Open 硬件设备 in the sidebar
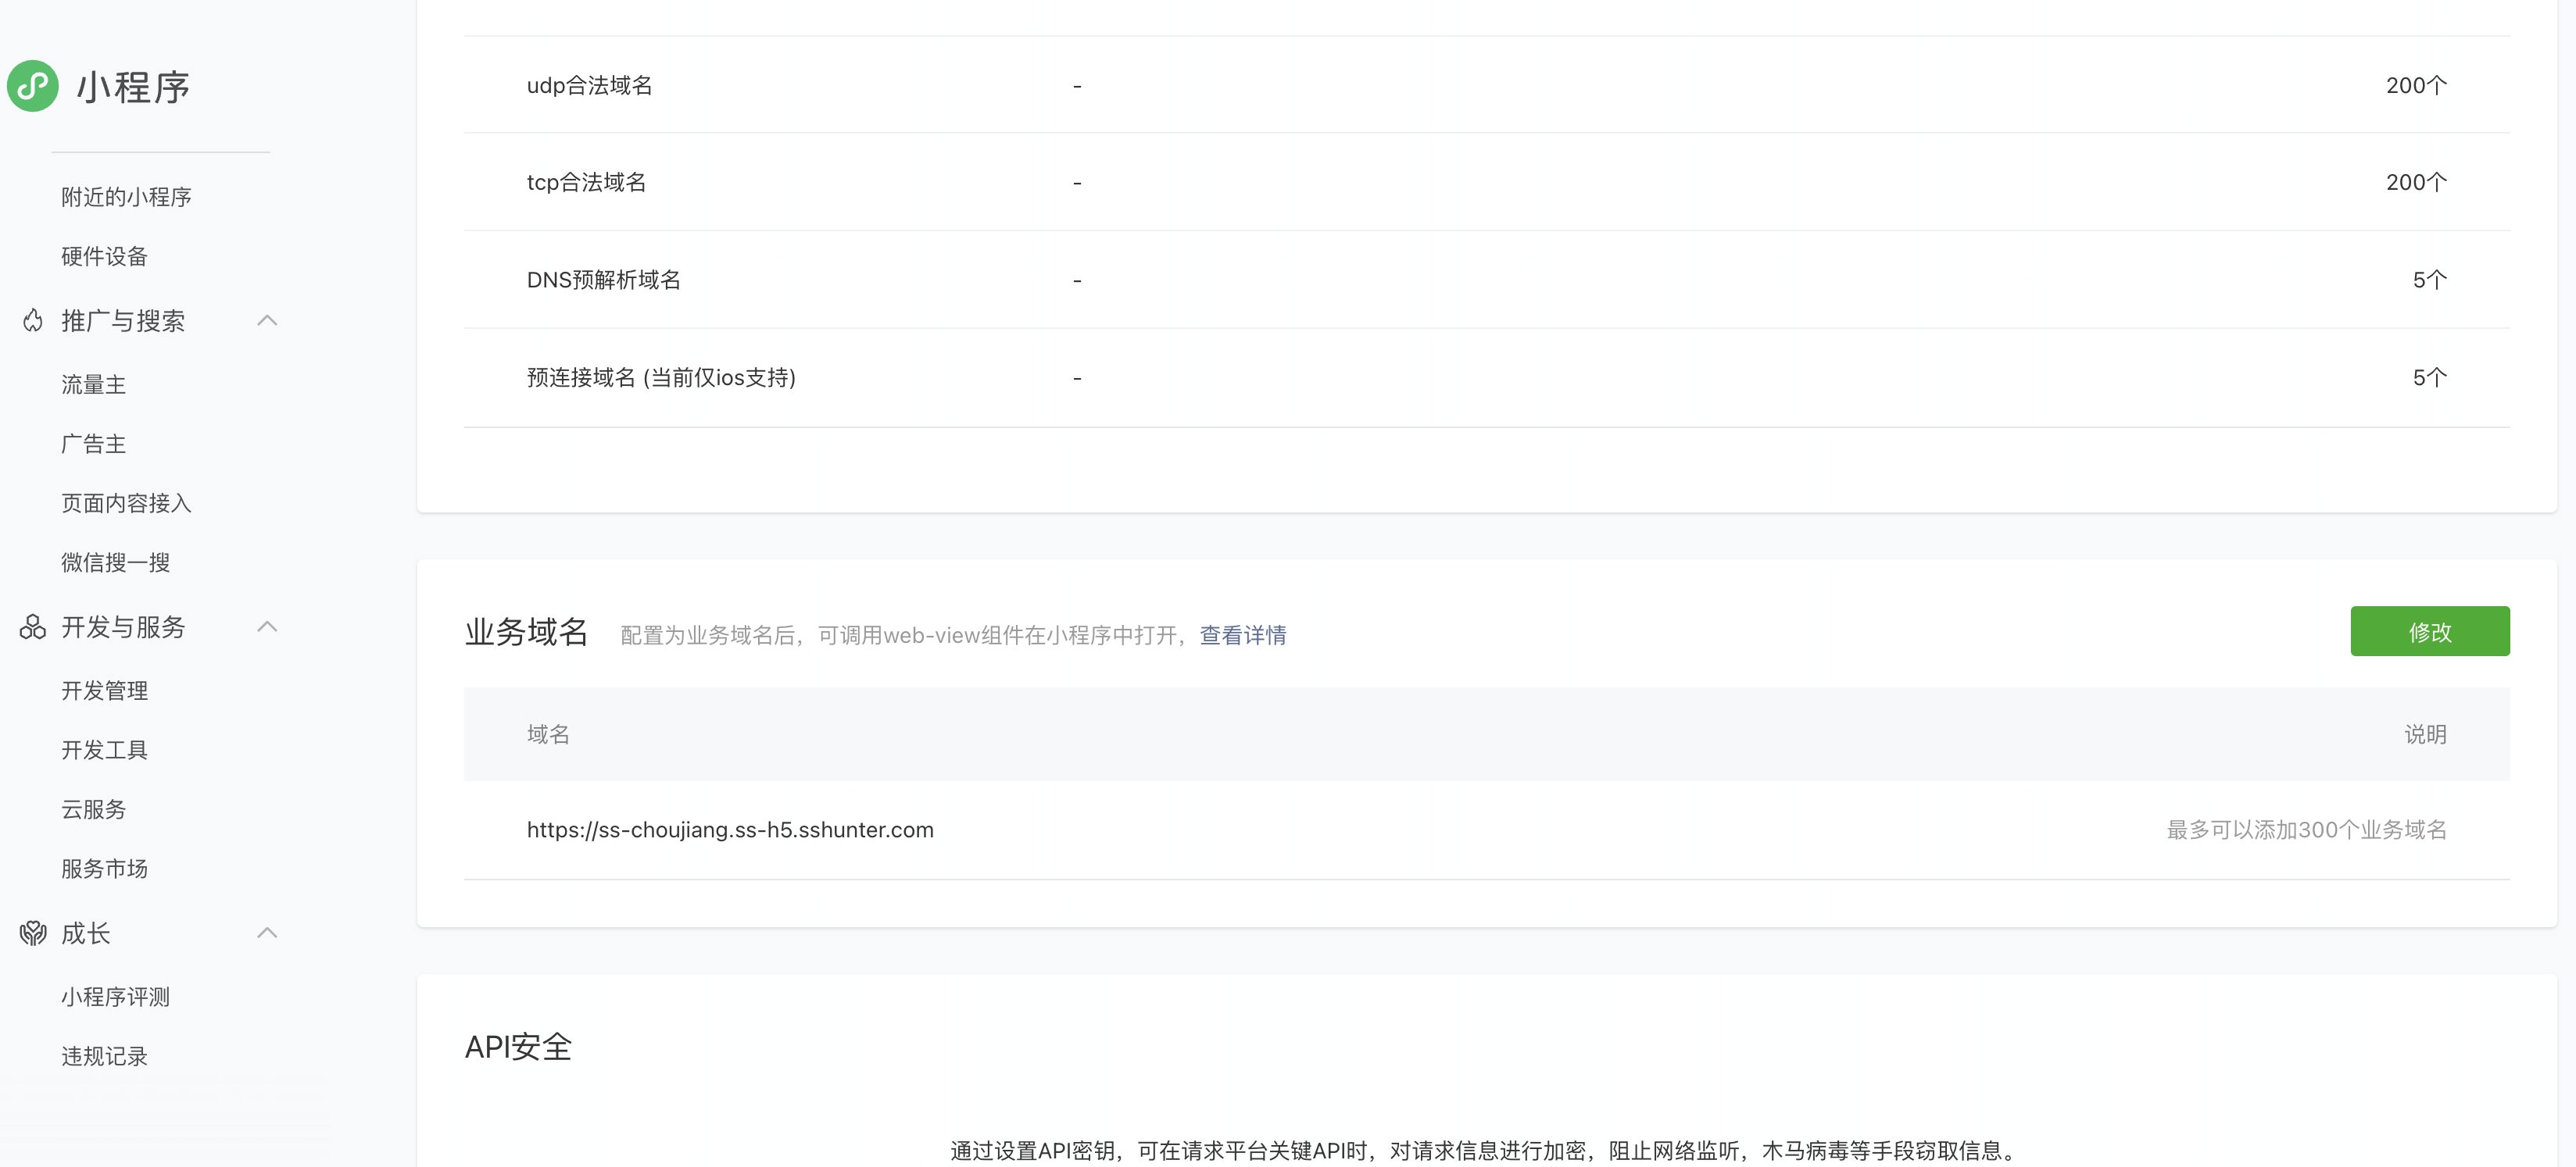Screen dimensions: 2576x1167 tap(104, 257)
